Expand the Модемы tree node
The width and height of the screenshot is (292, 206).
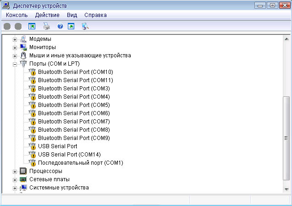coord(15,39)
